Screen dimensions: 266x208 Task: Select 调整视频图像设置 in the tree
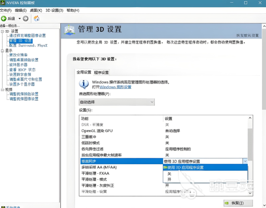(x=24, y=99)
